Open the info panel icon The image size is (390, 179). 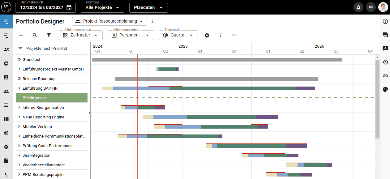pyautogui.click(x=385, y=21)
